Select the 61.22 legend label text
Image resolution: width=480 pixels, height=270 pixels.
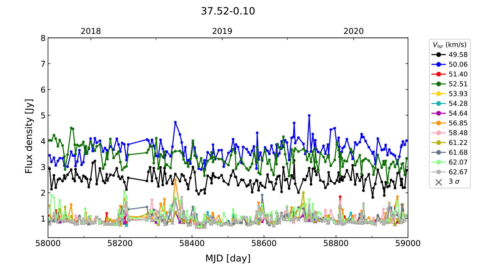coord(458,143)
